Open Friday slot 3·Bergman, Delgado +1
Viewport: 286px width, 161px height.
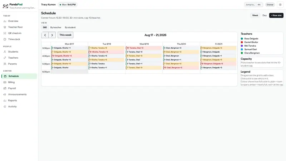[219, 56]
